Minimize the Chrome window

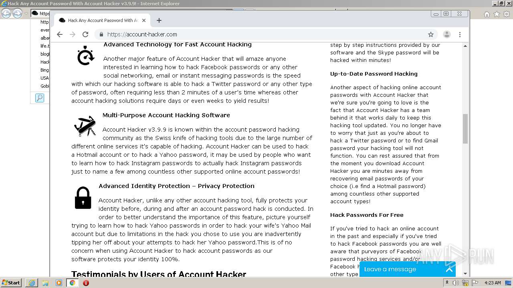(x=436, y=14)
